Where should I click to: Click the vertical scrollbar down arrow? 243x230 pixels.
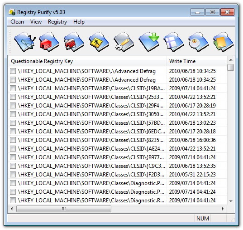pyautogui.click(x=231, y=201)
